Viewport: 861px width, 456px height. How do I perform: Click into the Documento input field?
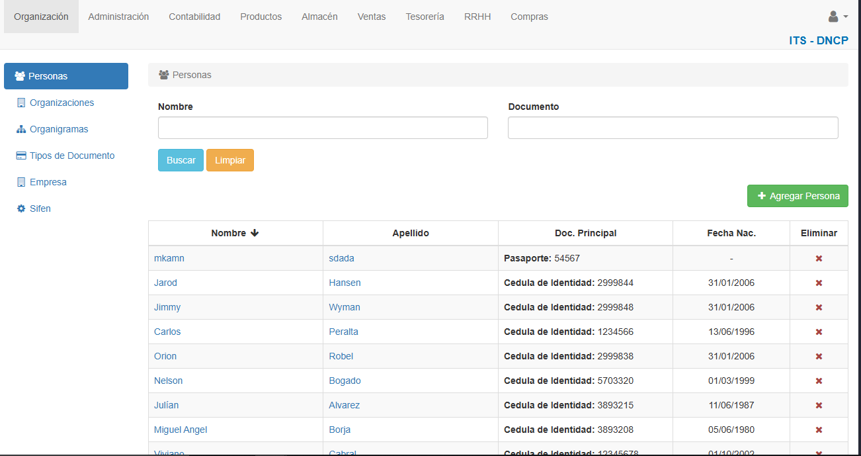click(673, 128)
